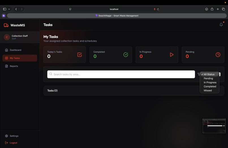The image size is (228, 148).
Task: Click the Completed stat card
Action: [111, 55]
